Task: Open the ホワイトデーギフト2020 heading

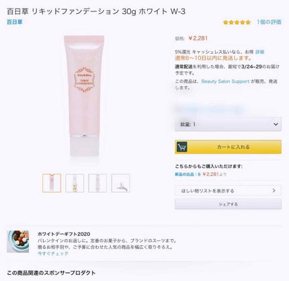Action: [x=64, y=234]
